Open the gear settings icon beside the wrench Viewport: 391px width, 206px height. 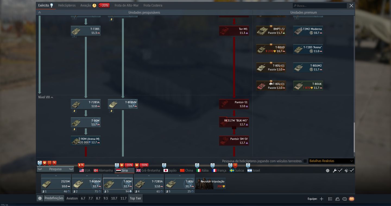[328, 170]
